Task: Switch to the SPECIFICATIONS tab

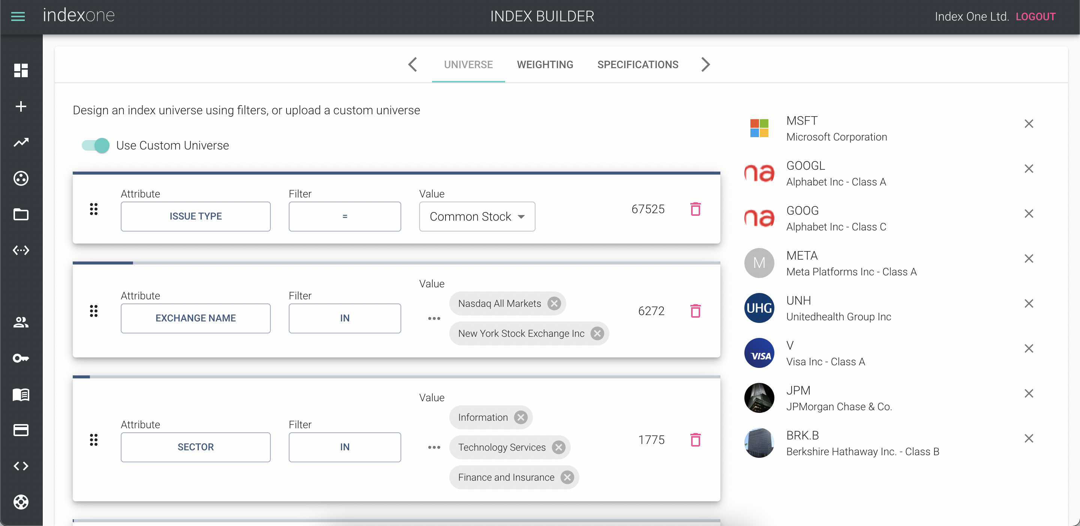Action: pyautogui.click(x=637, y=64)
